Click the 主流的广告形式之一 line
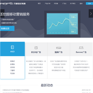93x93 pixels. coord(81,61)
